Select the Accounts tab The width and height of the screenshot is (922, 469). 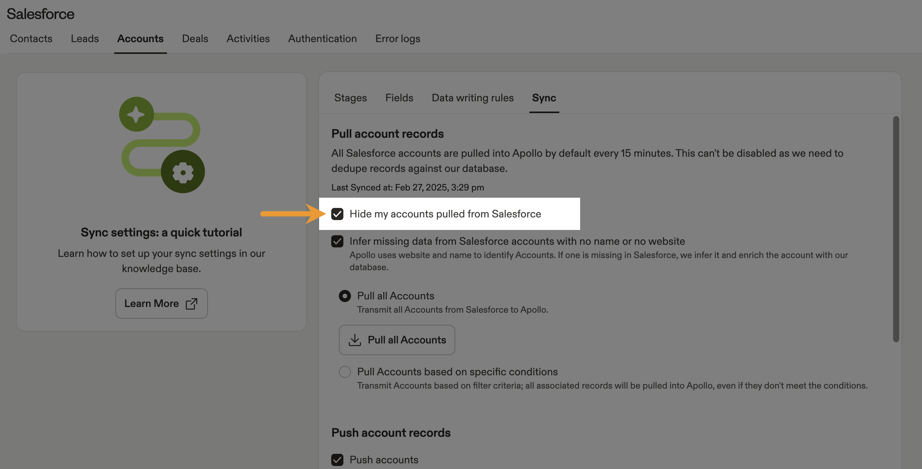pyautogui.click(x=140, y=39)
